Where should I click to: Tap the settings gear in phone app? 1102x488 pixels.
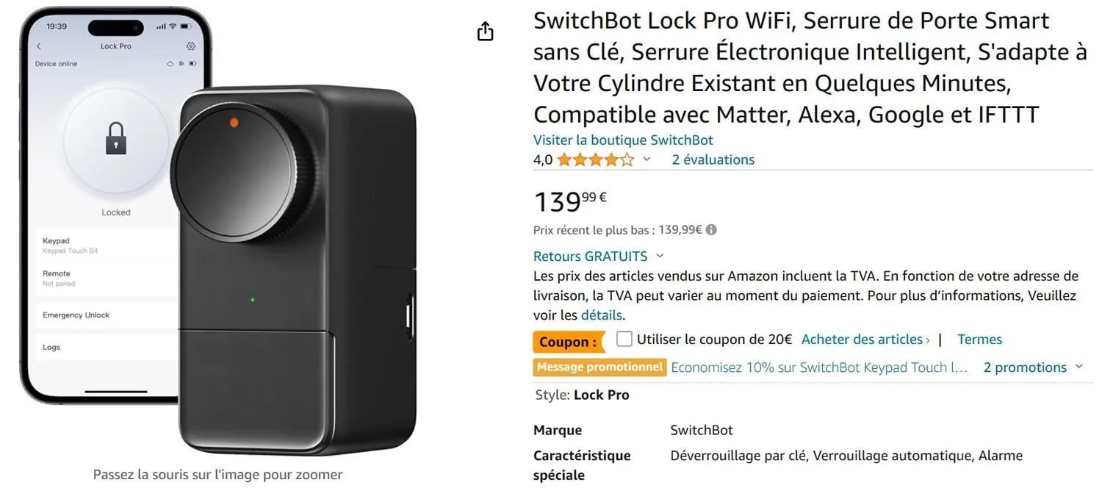tap(191, 46)
